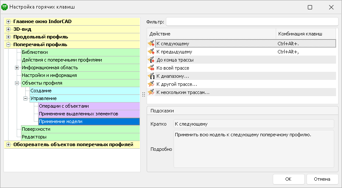Click the IndorCAD app icon in title bar
The width and height of the screenshot is (342, 188).
[5, 7]
